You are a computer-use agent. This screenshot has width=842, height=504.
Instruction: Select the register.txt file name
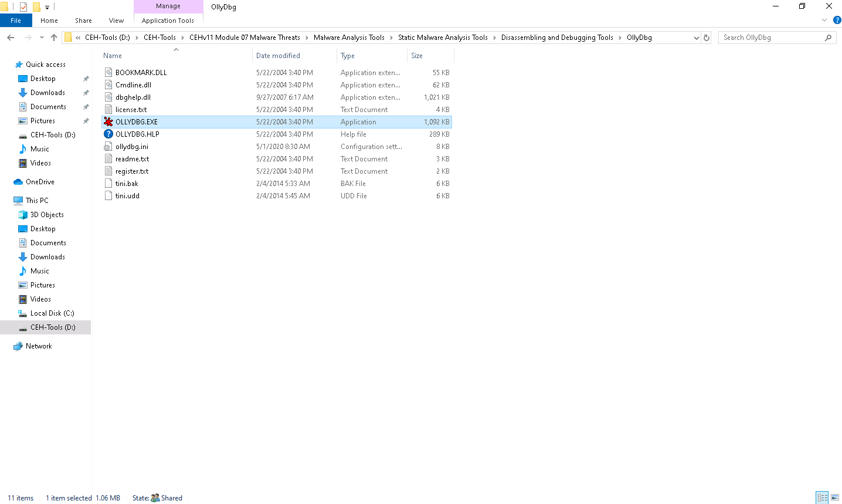pos(132,171)
